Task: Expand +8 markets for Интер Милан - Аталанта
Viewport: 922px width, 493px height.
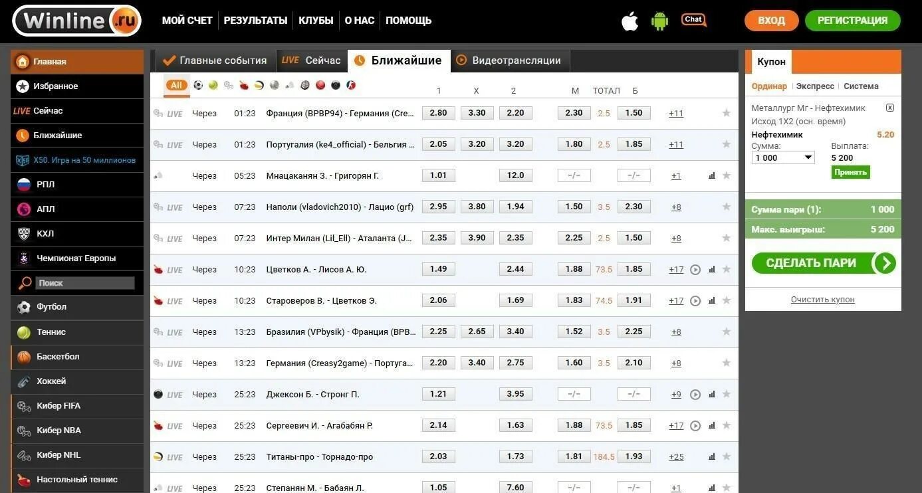Action: [676, 239]
